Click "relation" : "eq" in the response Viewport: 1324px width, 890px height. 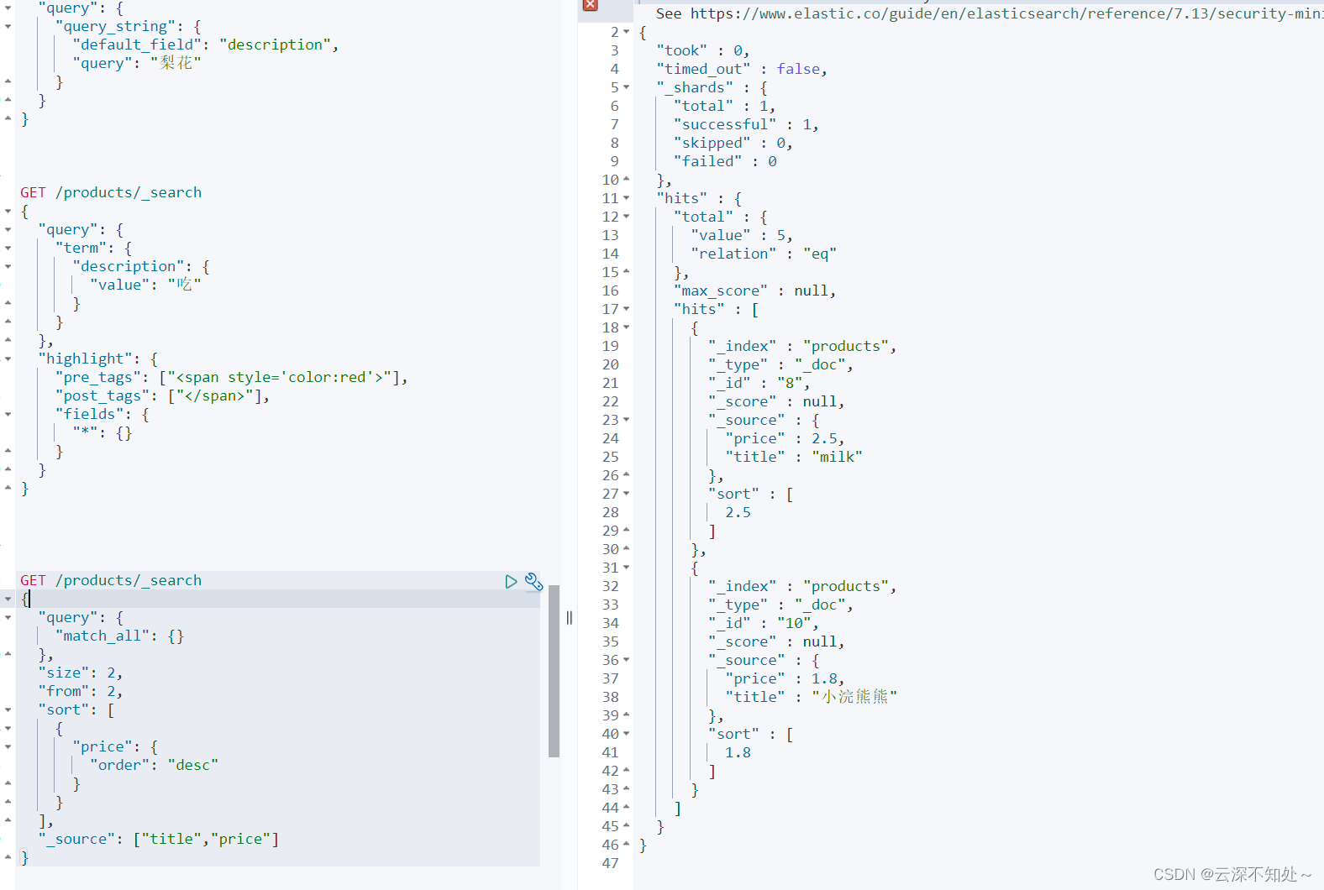pos(764,254)
